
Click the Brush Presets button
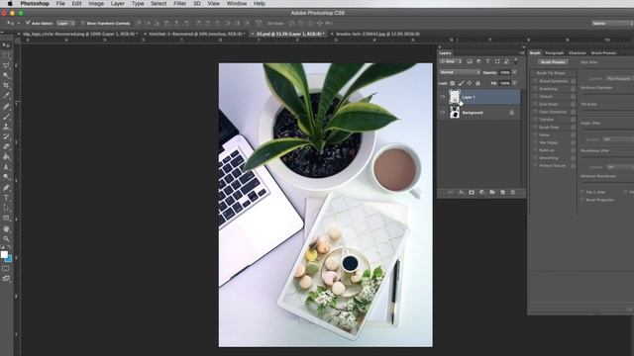(x=553, y=62)
